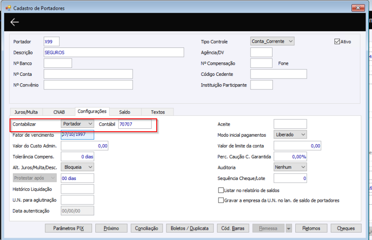Screen dimensions: 372x240
Task: Expand the Alt. Juros/Multa/Desc. Bloqueia dropdown
Action: pos(77,167)
